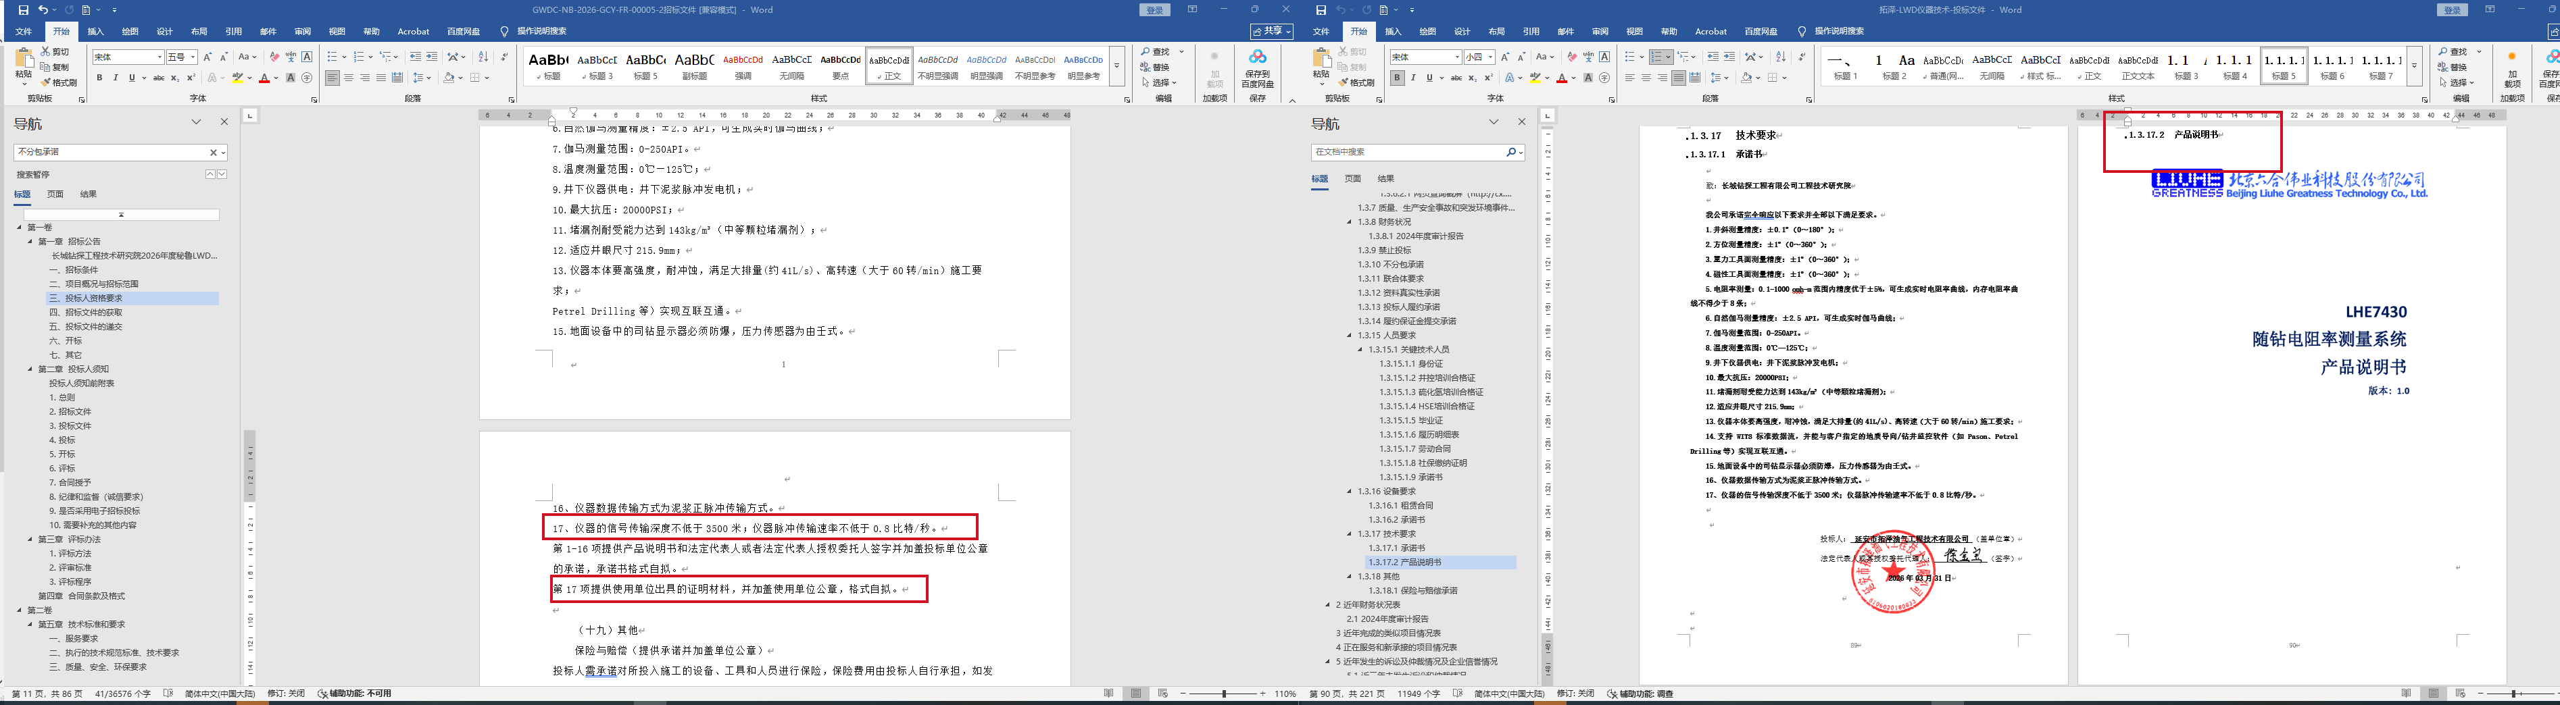
Task: Save the document in the right Word window
Action: (x=1321, y=10)
